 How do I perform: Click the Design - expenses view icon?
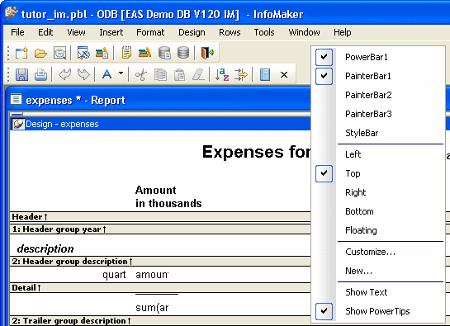pyautogui.click(x=18, y=124)
